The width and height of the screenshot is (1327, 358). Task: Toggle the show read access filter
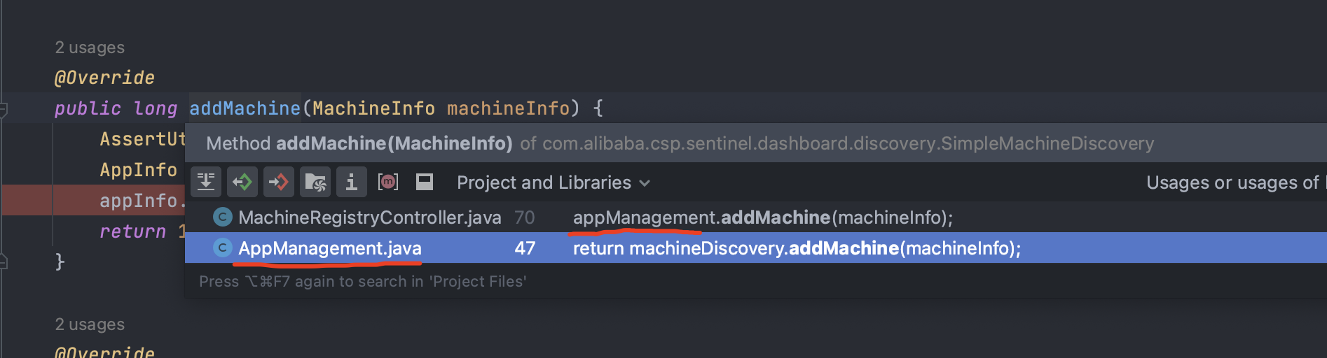coord(242,182)
